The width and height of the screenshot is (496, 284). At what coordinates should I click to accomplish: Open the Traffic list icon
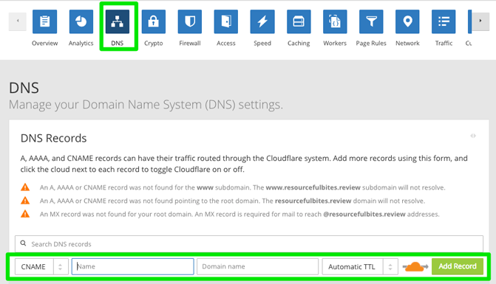[444, 21]
